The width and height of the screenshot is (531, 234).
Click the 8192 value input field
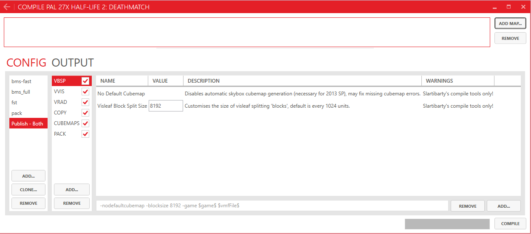pos(166,106)
